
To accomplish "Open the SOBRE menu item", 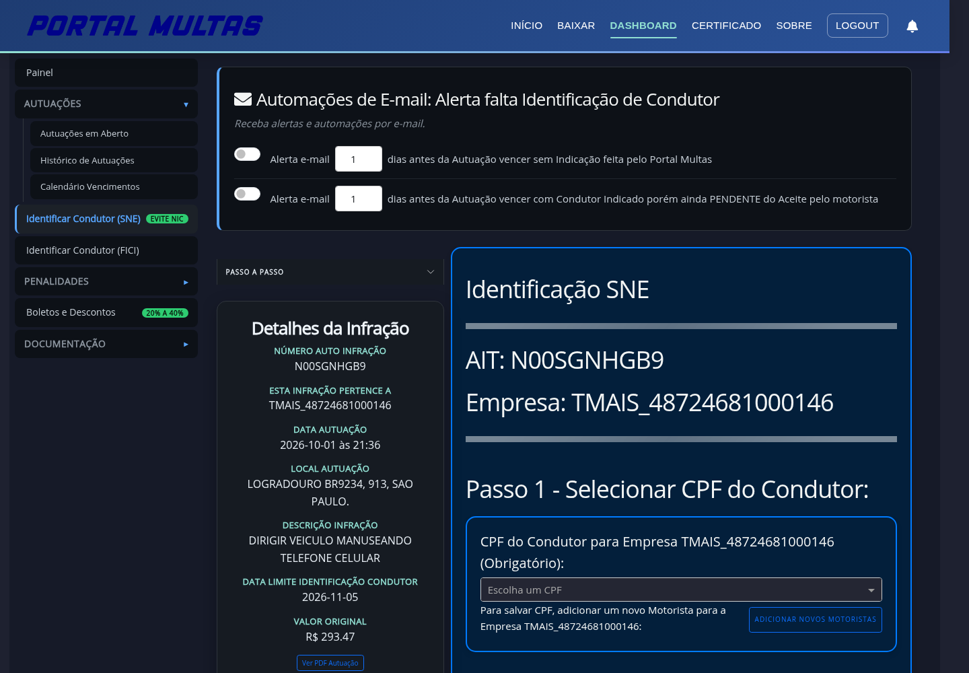I will pyautogui.click(x=794, y=26).
